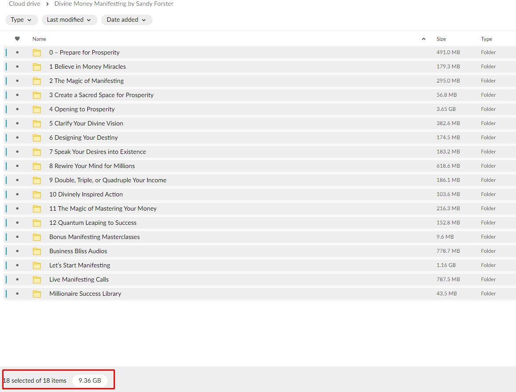Open the Last modified filter dropdown
This screenshot has width=516, height=392.
click(69, 20)
